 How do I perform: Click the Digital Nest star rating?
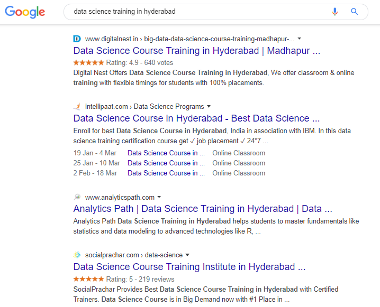tap(89, 63)
